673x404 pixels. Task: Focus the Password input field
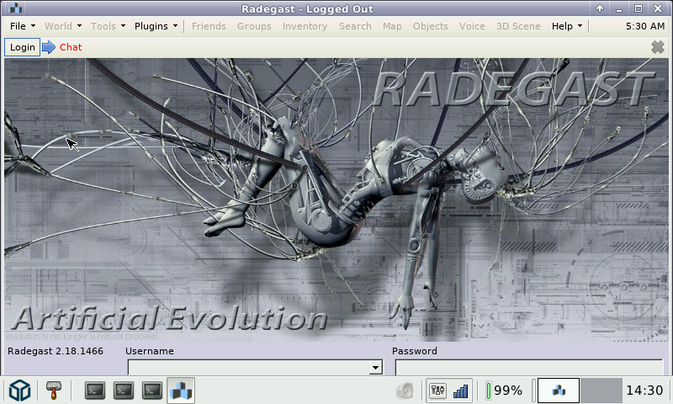pos(529,368)
